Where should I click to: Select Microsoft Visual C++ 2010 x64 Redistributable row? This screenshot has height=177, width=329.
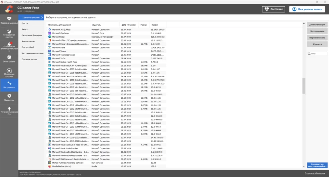(x=106, y=87)
